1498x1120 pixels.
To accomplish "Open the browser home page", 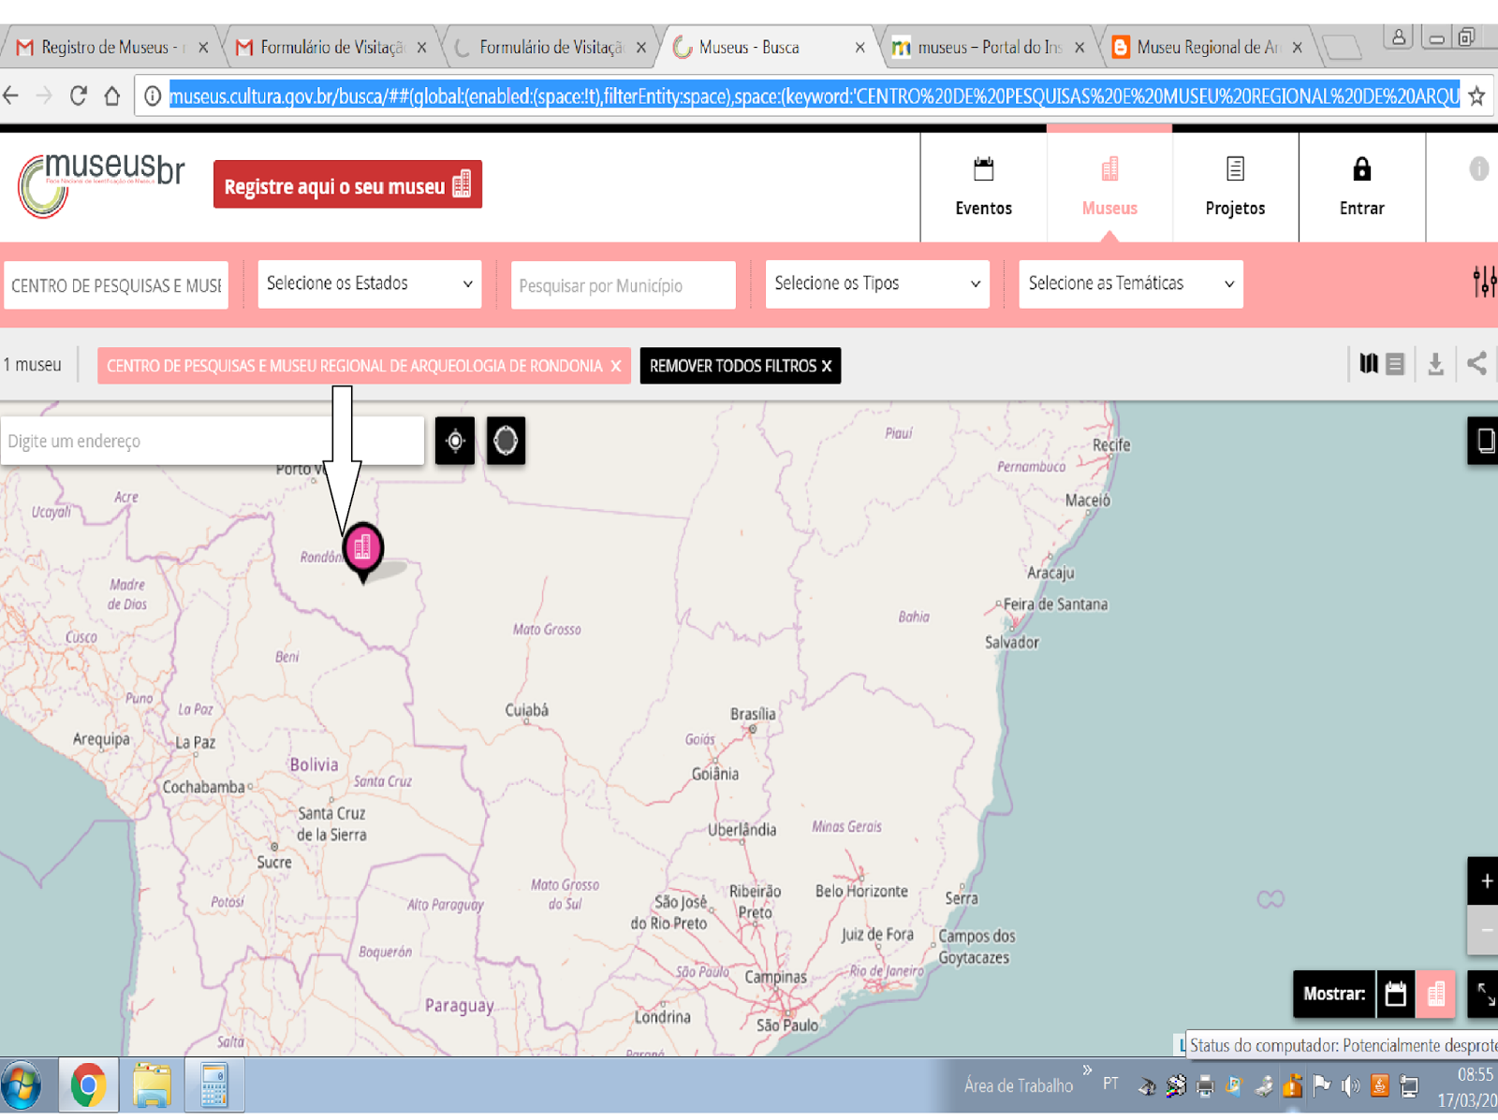I will pos(112,95).
